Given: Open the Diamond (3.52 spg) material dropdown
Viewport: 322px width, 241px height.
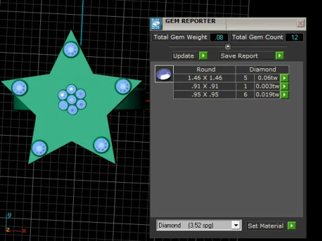Looking at the screenshot, I should tap(199, 226).
